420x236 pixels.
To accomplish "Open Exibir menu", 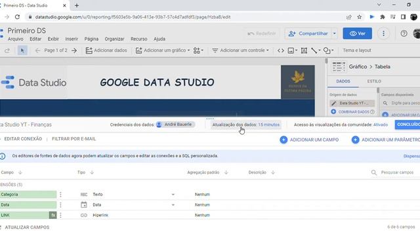I will coord(53,39).
